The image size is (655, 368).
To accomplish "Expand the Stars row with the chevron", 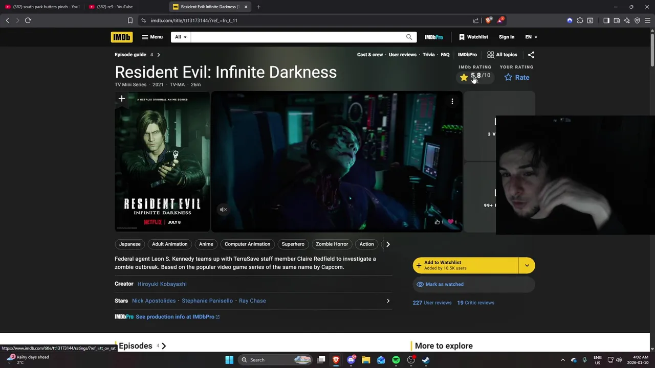I will click(x=388, y=301).
